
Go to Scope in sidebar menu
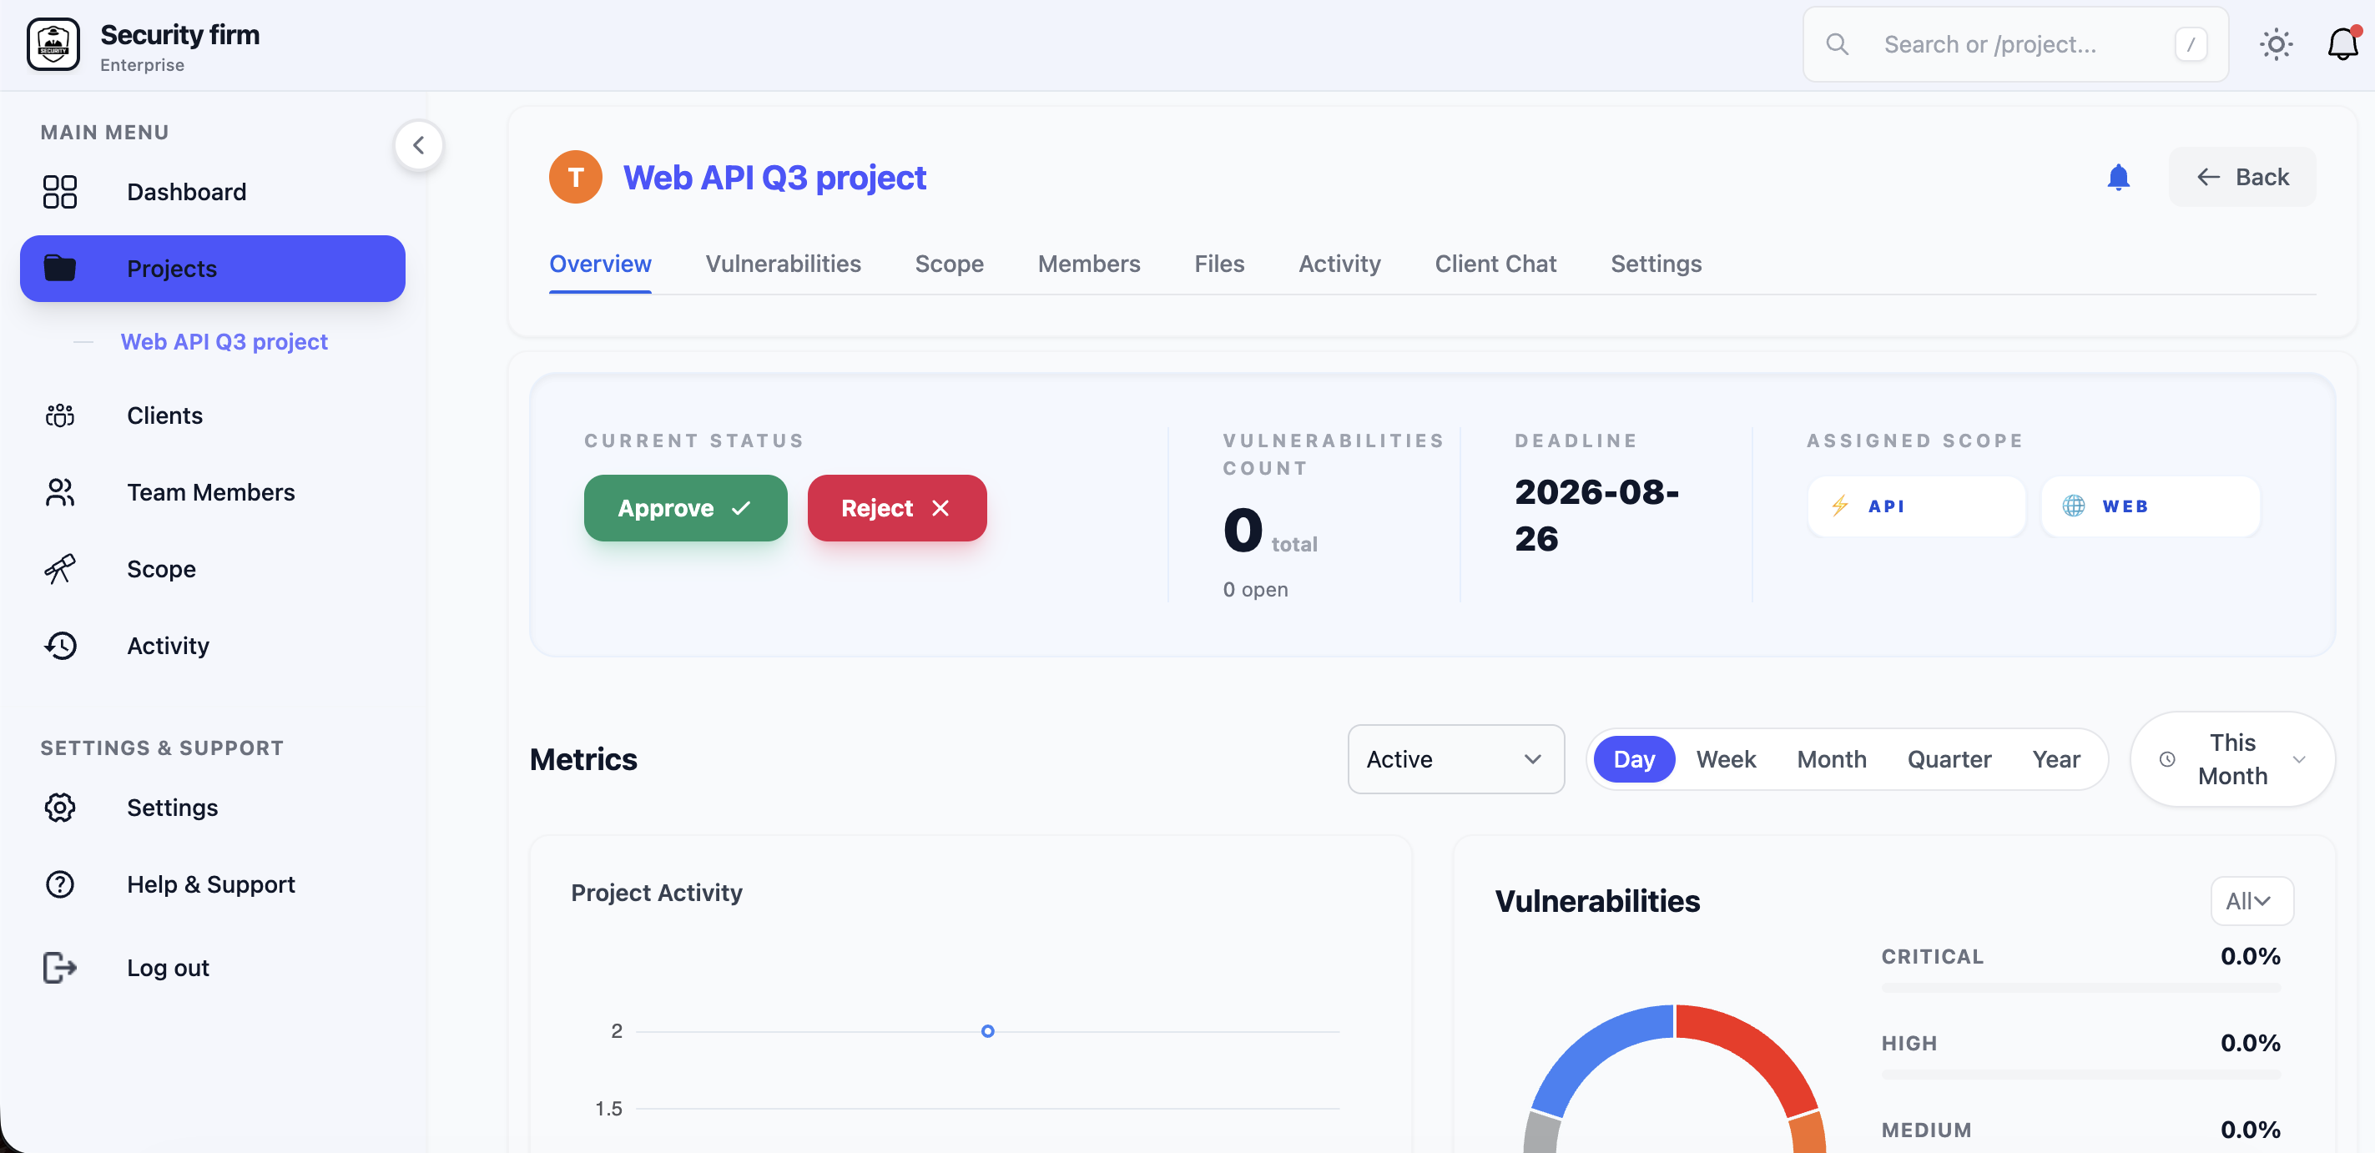213,569
